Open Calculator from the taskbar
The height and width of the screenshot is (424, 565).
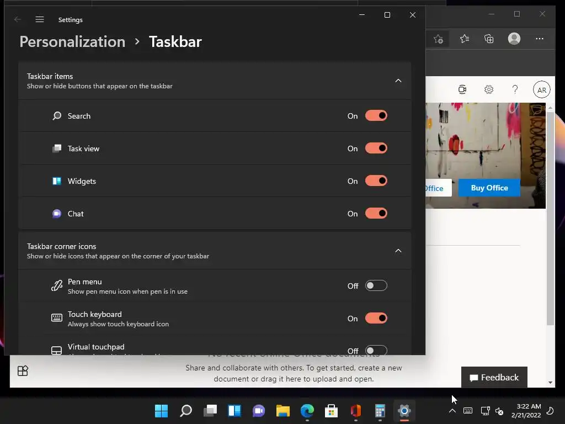[380, 411]
